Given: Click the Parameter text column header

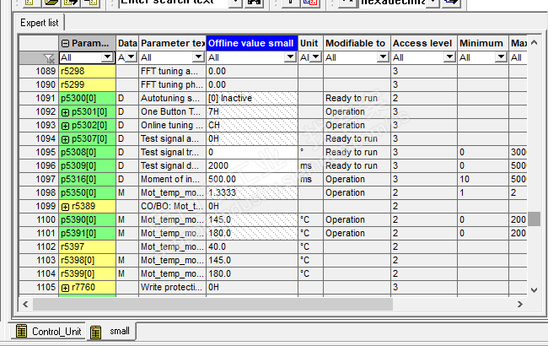Looking at the screenshot, I should [172, 43].
